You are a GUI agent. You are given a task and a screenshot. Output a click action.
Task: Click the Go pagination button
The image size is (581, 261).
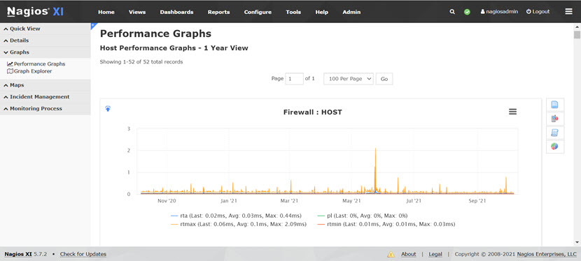coord(384,79)
